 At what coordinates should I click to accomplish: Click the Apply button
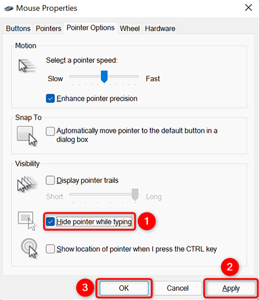231,288
